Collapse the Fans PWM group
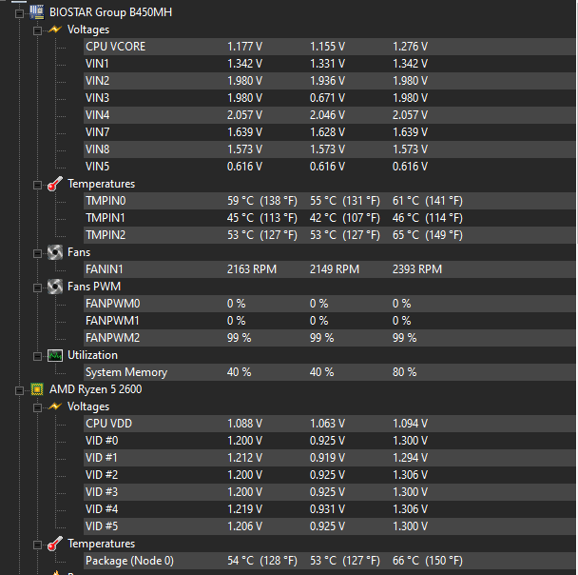The height and width of the screenshot is (575, 578). coord(37,287)
